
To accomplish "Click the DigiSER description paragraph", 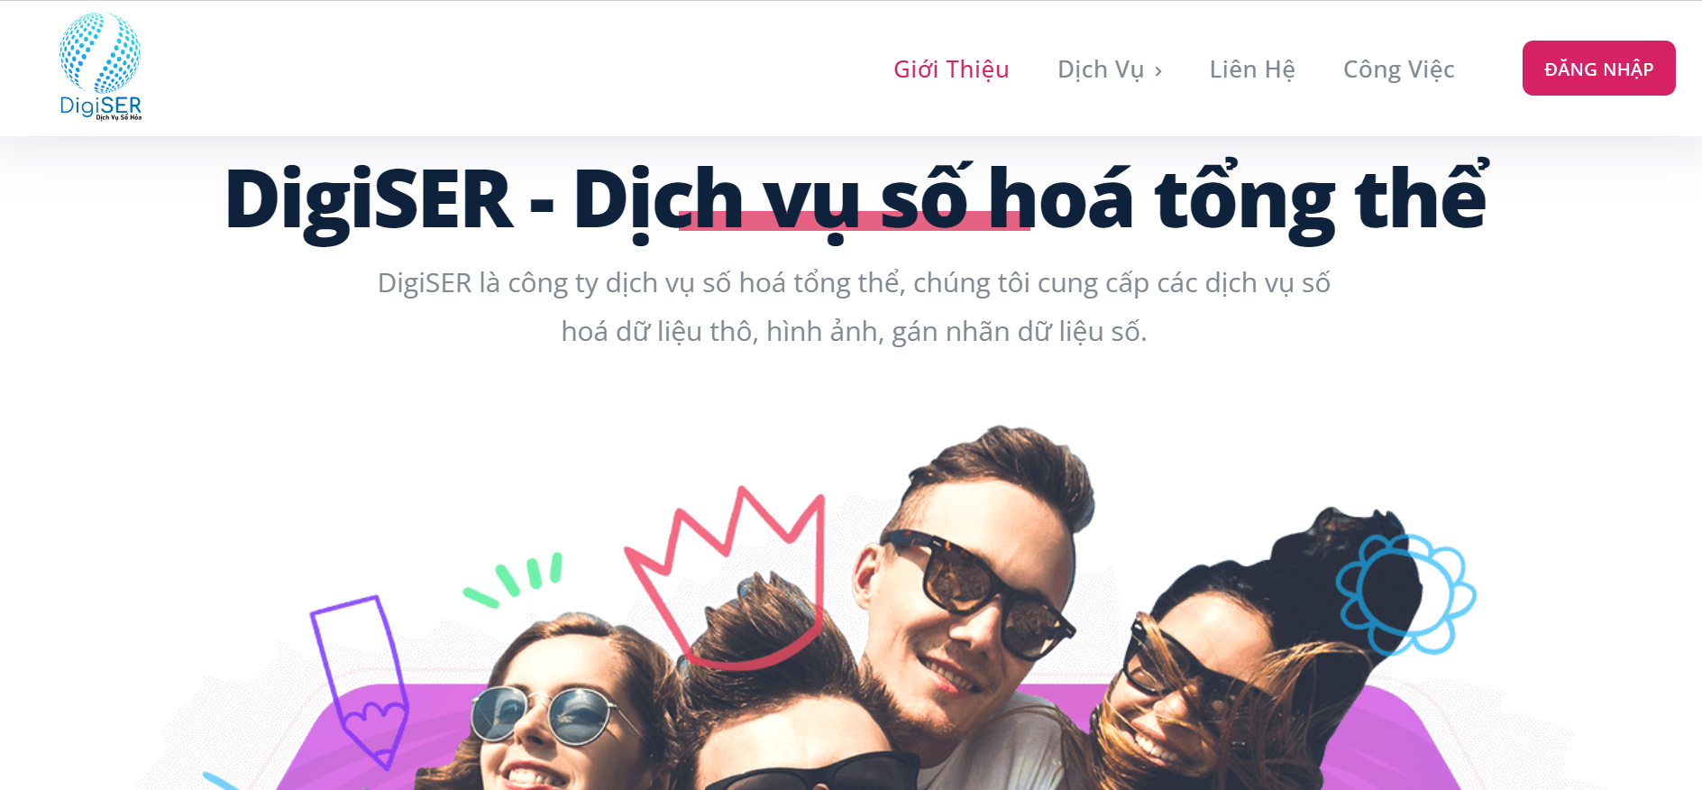I will coord(854,308).
